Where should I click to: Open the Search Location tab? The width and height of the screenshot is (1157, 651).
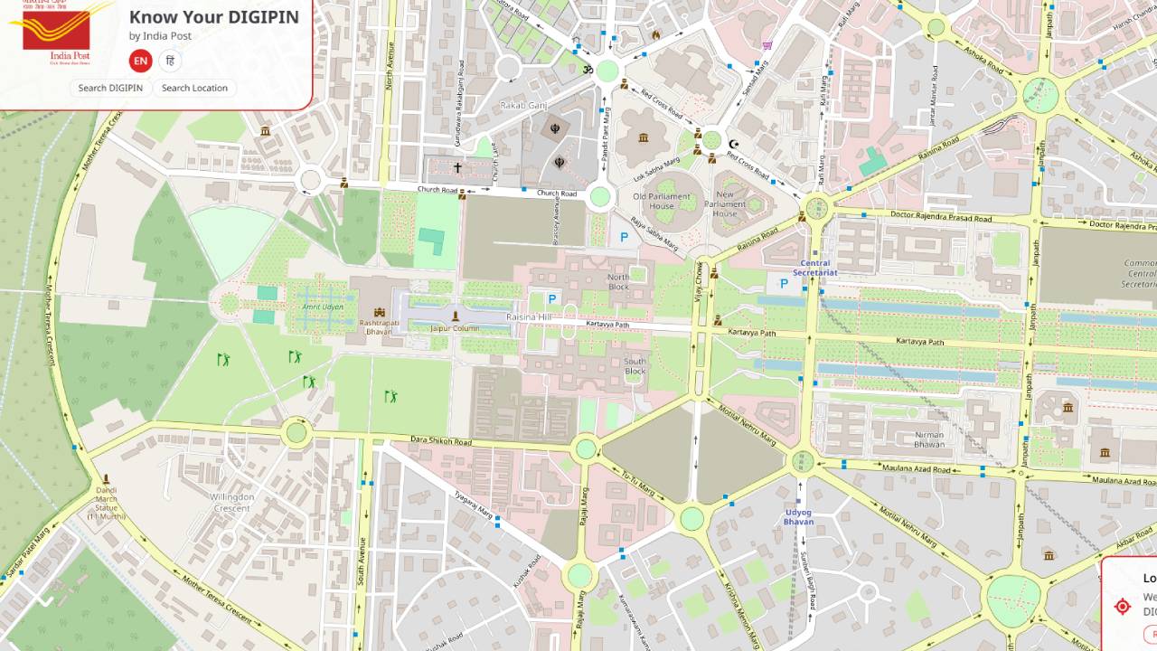point(194,88)
